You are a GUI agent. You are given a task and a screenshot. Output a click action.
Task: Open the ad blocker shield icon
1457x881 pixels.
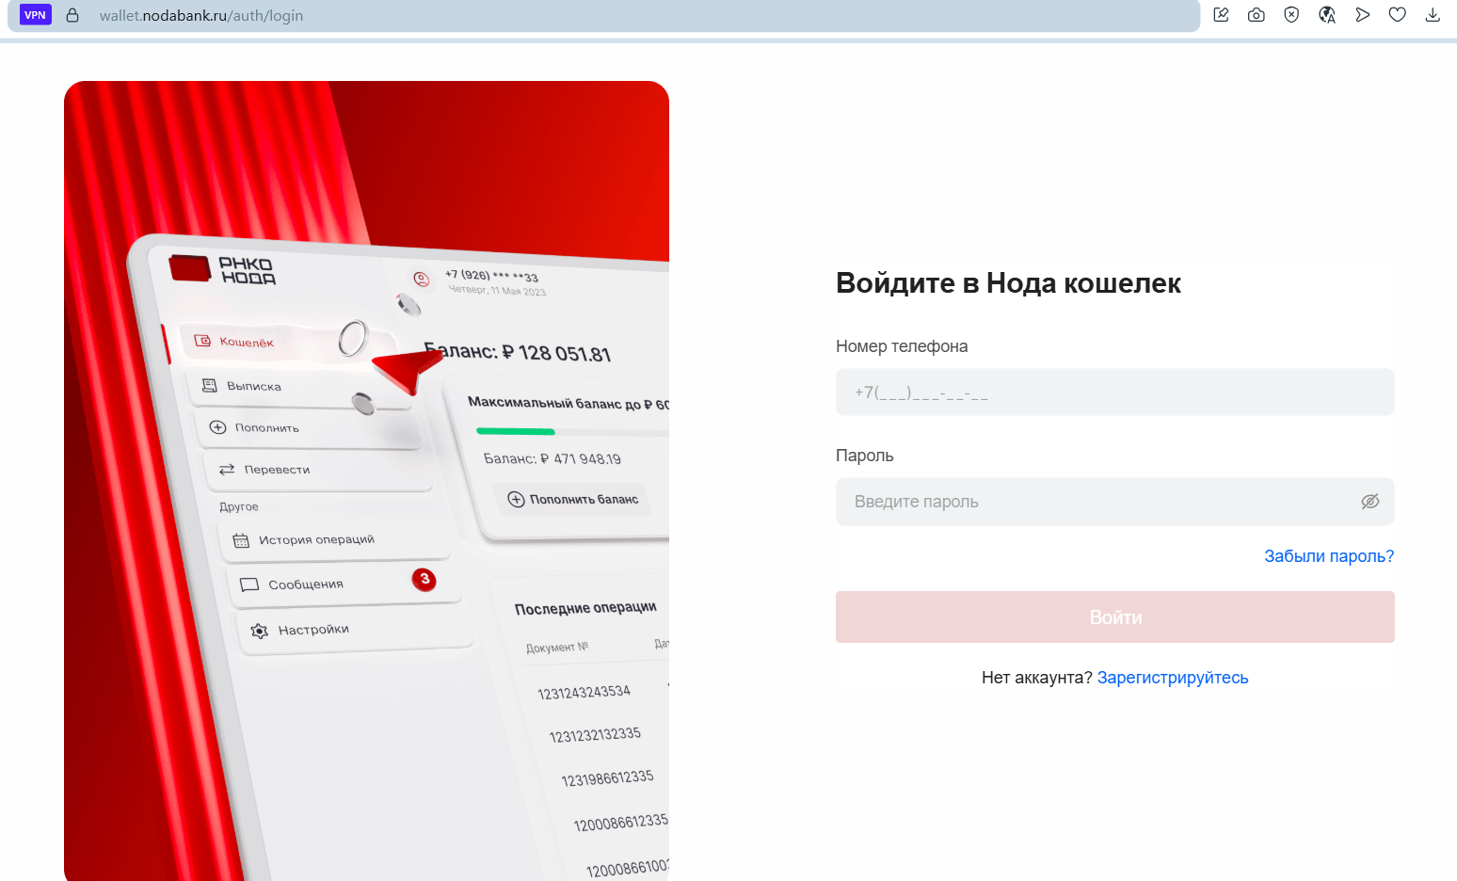coord(1291,15)
